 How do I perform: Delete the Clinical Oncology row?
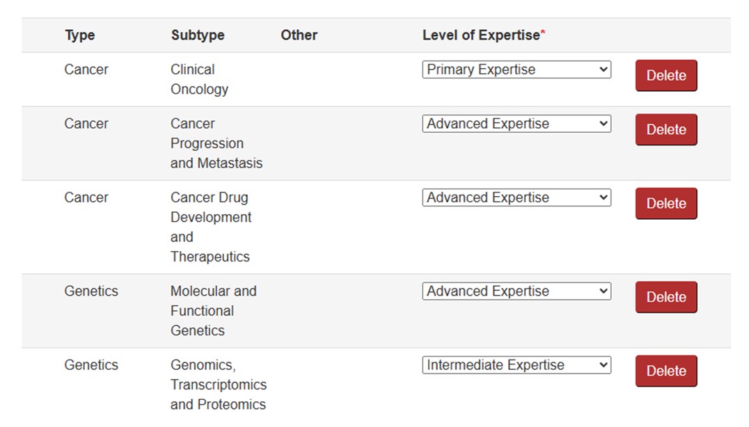coord(665,76)
